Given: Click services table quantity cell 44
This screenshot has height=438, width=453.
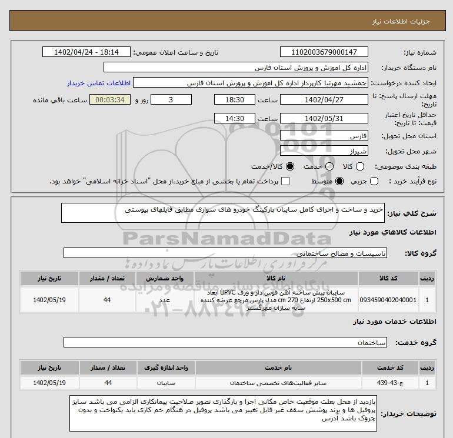Looking at the screenshot, I should tap(108, 383).
